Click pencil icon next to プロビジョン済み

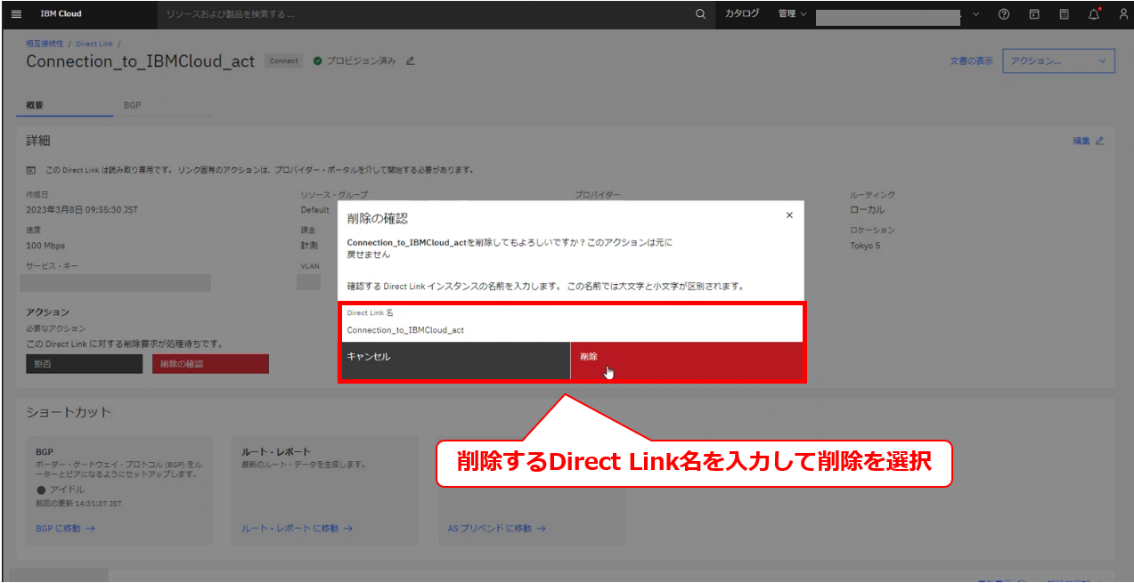click(x=411, y=61)
